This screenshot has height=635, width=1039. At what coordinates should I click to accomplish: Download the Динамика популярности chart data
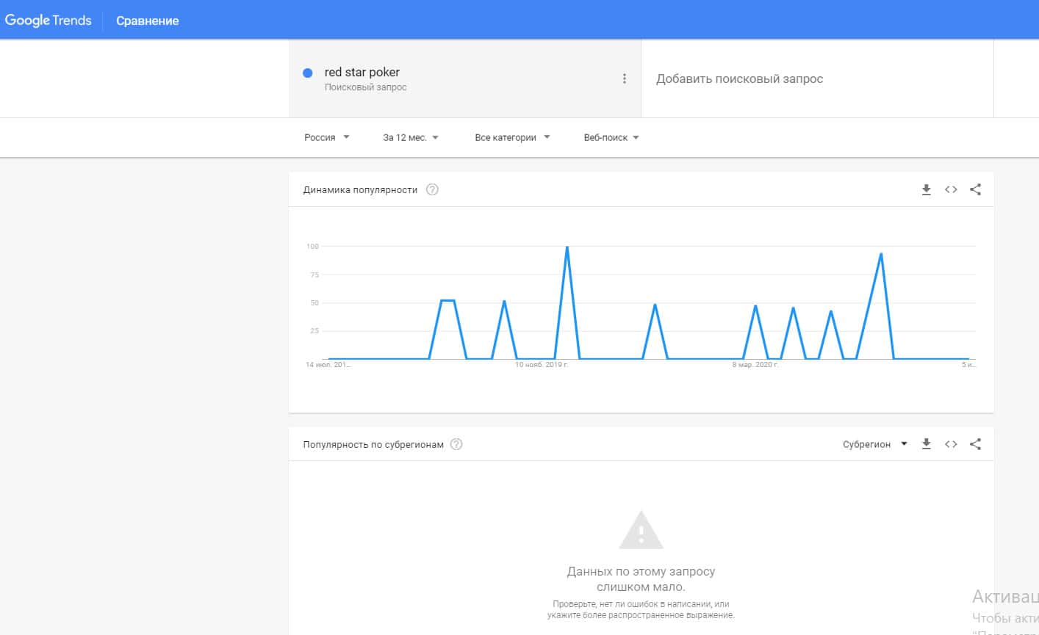pos(926,189)
